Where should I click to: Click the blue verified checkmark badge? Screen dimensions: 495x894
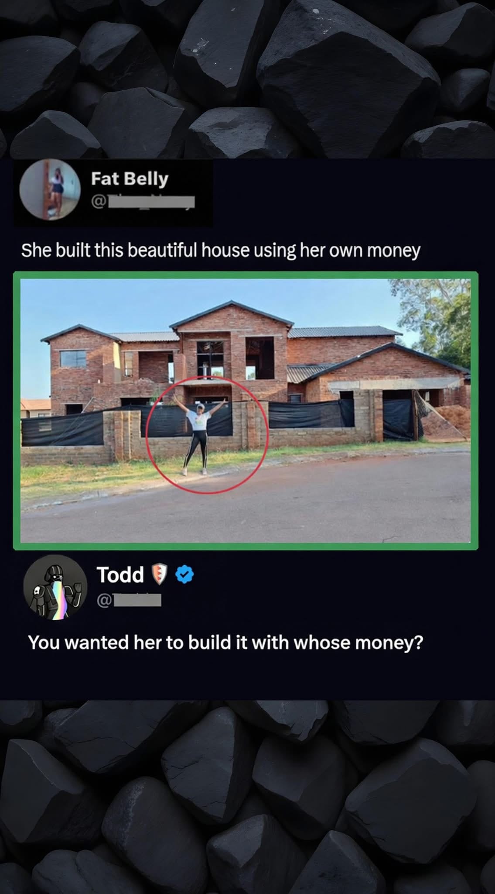tap(184, 574)
